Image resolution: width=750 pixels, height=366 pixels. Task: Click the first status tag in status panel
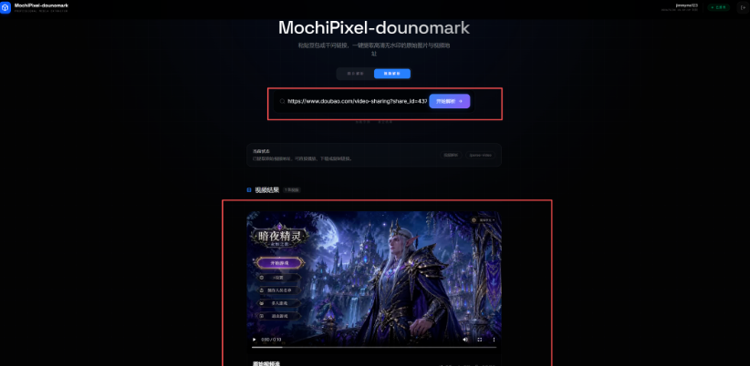click(451, 155)
